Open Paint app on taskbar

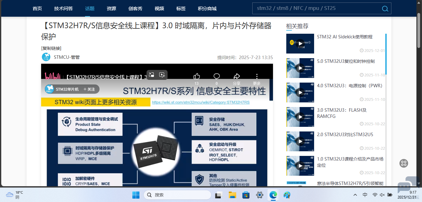pyautogui.click(x=287, y=195)
